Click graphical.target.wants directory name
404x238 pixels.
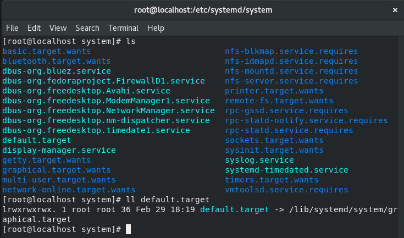coord(57,170)
